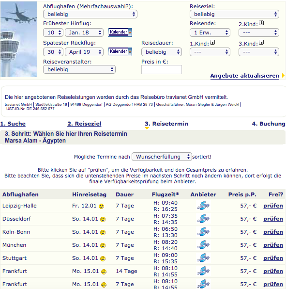Click prüfen for Frankfurt 14 Tage flight
The image size is (286, 289).
[273, 271]
